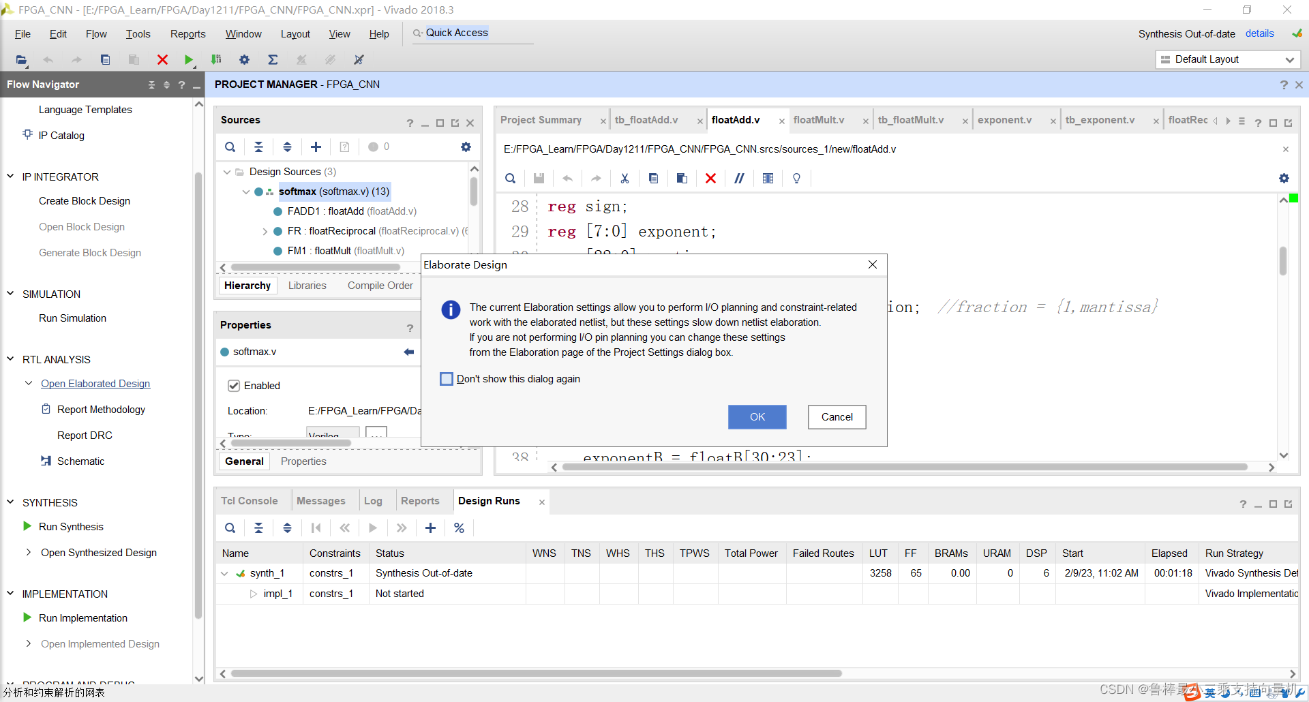The height and width of the screenshot is (702, 1309).
Task: Click the left arrow icon beside softmax.v in Properties
Action: (x=408, y=352)
